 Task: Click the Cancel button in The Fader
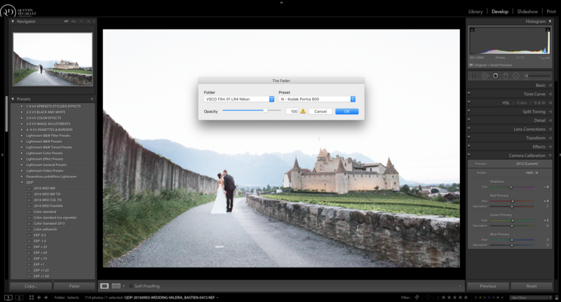point(320,111)
